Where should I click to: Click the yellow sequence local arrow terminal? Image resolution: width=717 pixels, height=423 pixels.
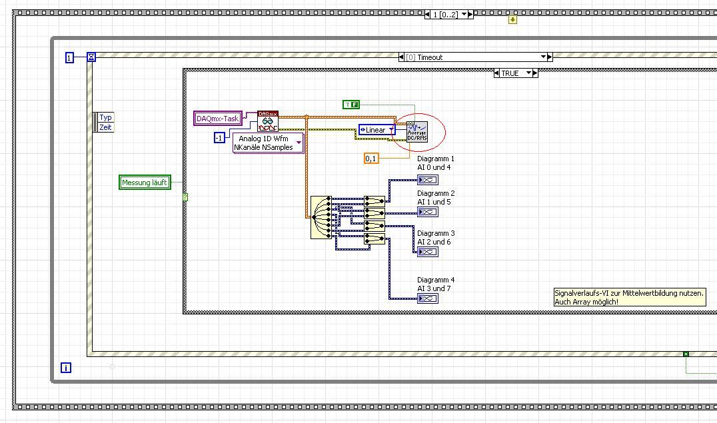[x=512, y=20]
